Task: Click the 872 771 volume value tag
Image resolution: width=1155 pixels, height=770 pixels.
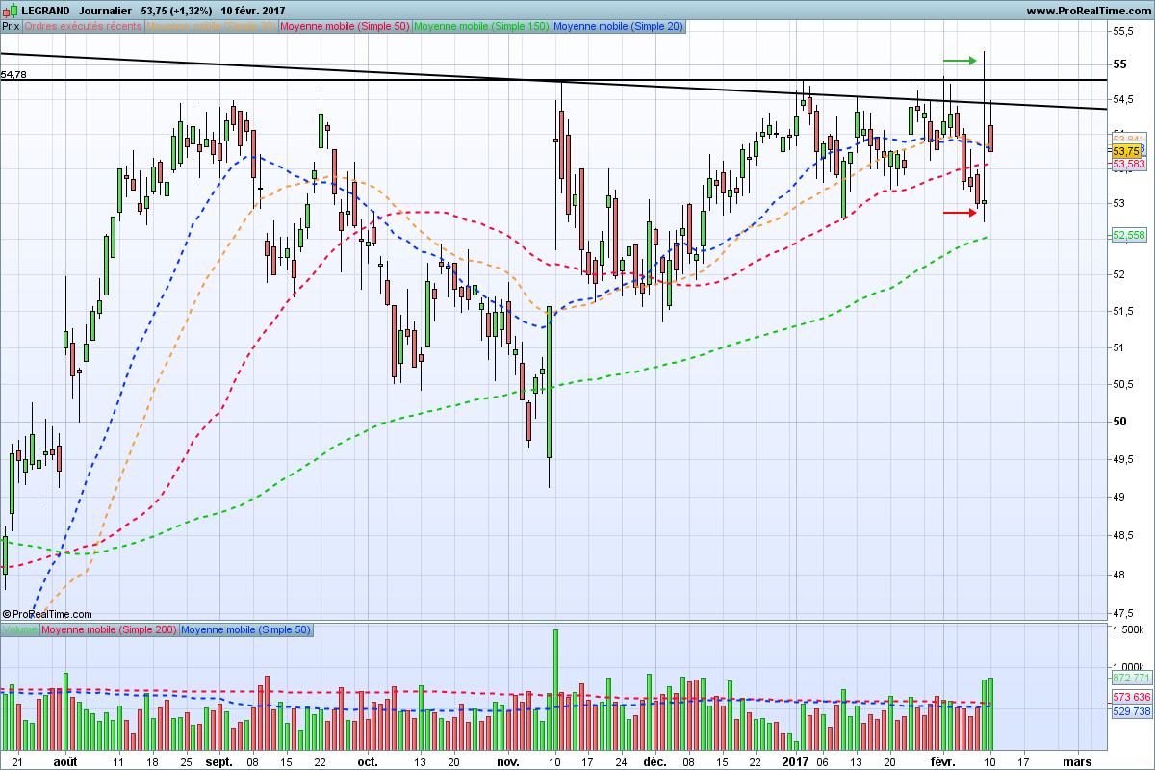Action: click(1131, 679)
